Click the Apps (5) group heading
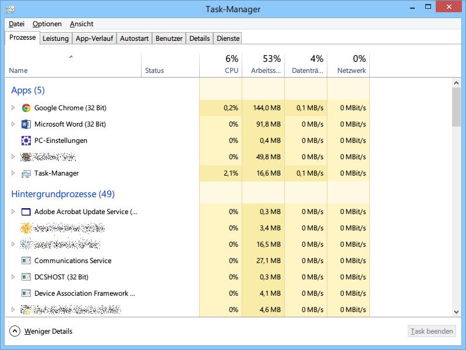The height and width of the screenshot is (350, 466). click(x=28, y=90)
